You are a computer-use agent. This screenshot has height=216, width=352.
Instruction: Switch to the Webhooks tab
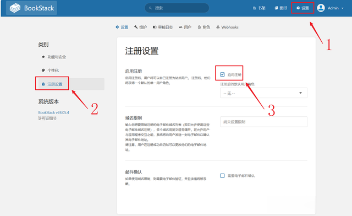coord(227,27)
